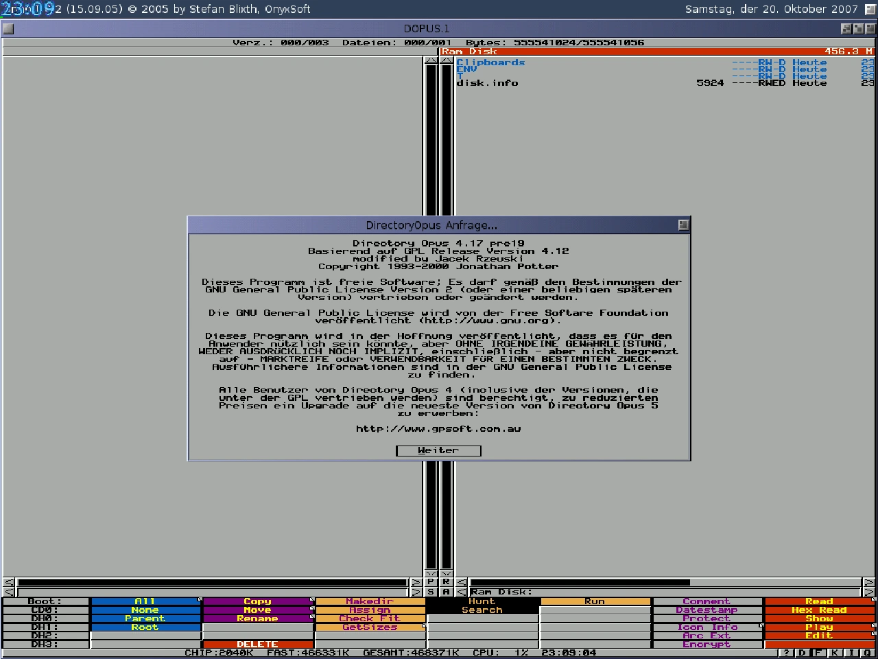Screen dimensions: 878x659
Task: Click the Show button
Action: 820,618
